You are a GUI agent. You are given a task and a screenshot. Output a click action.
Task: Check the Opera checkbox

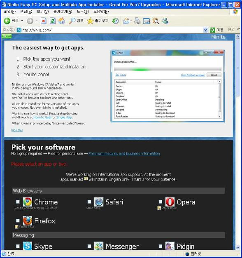pos(161,202)
